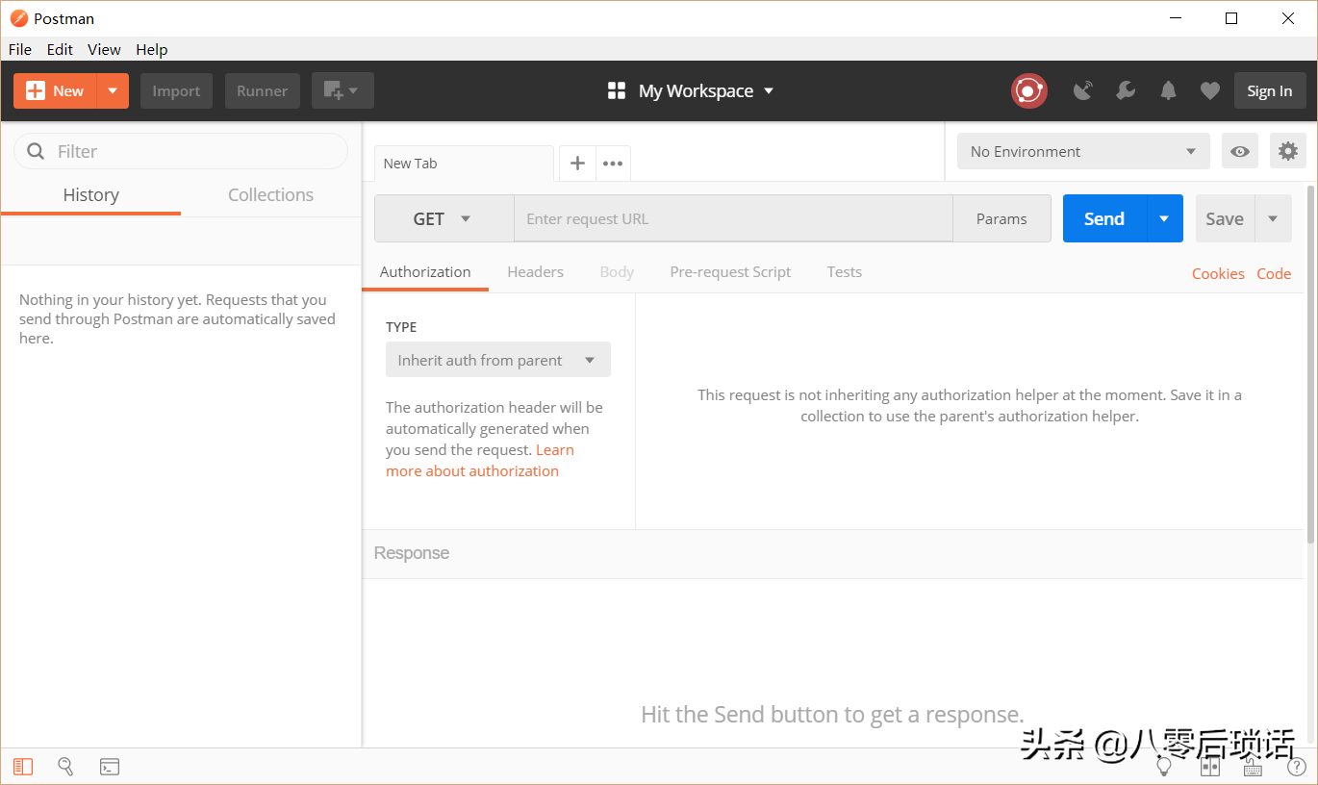Switch to the History tab
Viewport: 1318px width, 785px height.
pos(90,194)
